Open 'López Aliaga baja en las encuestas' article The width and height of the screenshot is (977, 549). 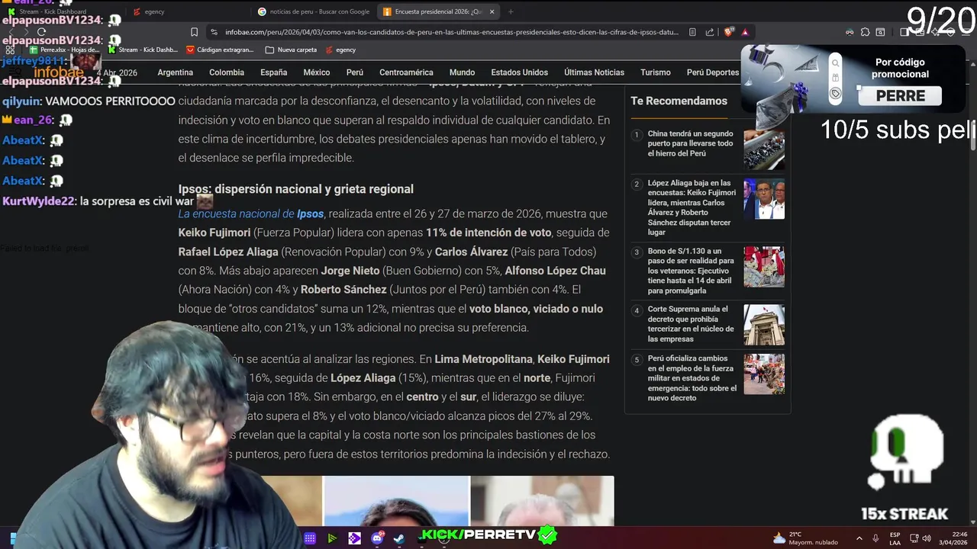click(x=692, y=207)
